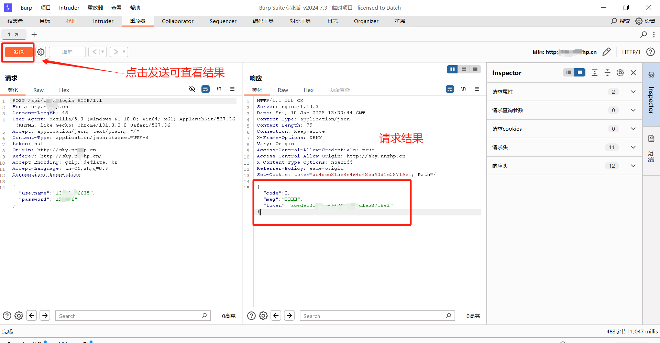
Task: Click the HTTP/1 protocol toggle
Action: [631, 52]
